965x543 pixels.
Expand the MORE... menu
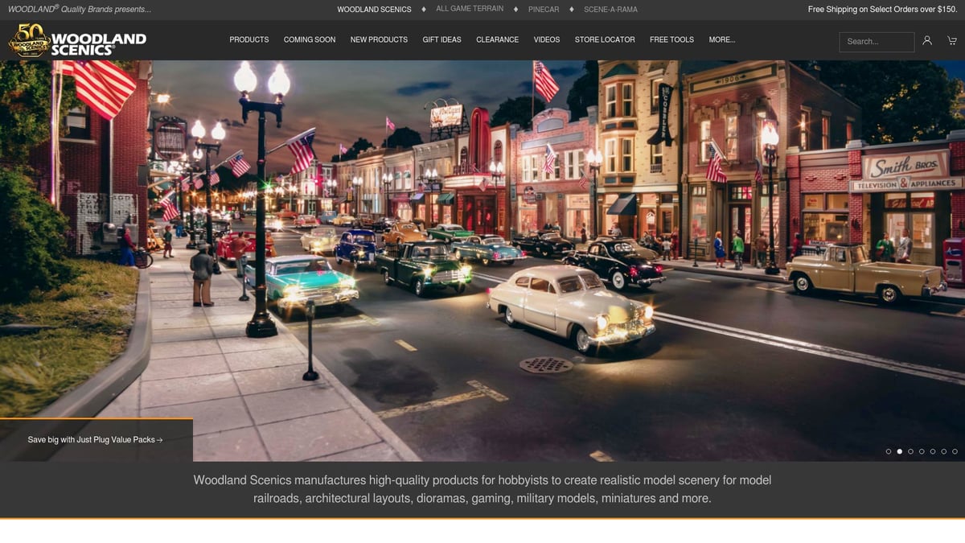coord(722,39)
